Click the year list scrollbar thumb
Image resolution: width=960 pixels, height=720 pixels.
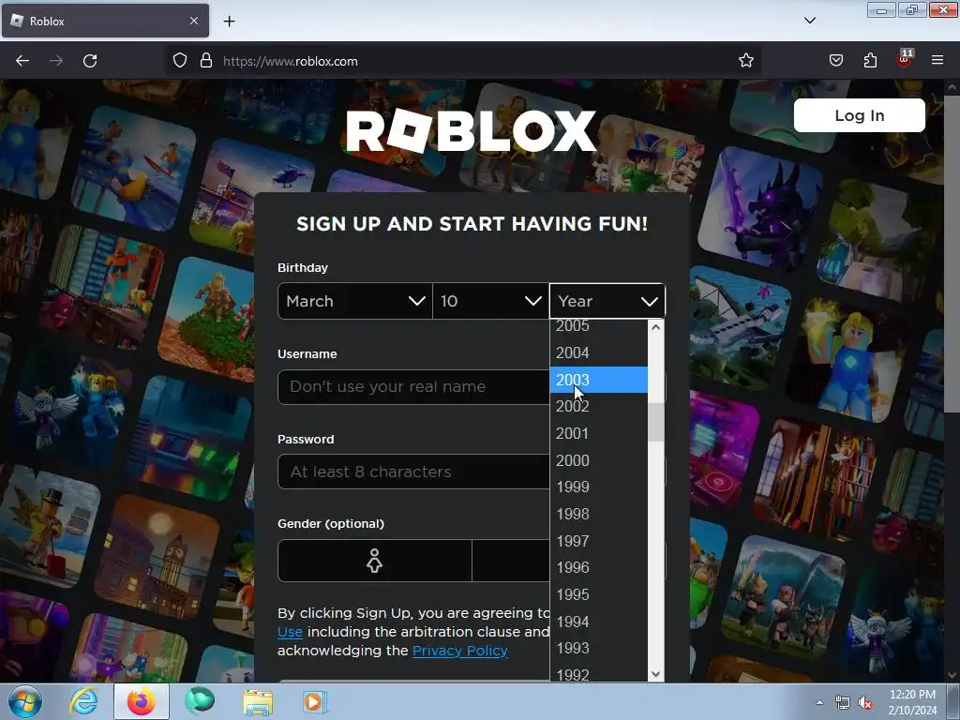655,422
